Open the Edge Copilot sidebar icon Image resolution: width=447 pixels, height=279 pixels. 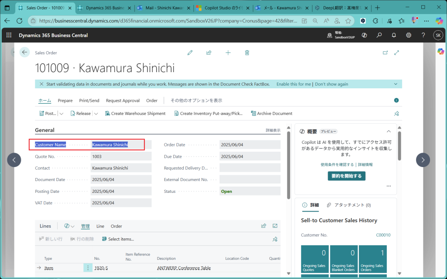(x=439, y=21)
